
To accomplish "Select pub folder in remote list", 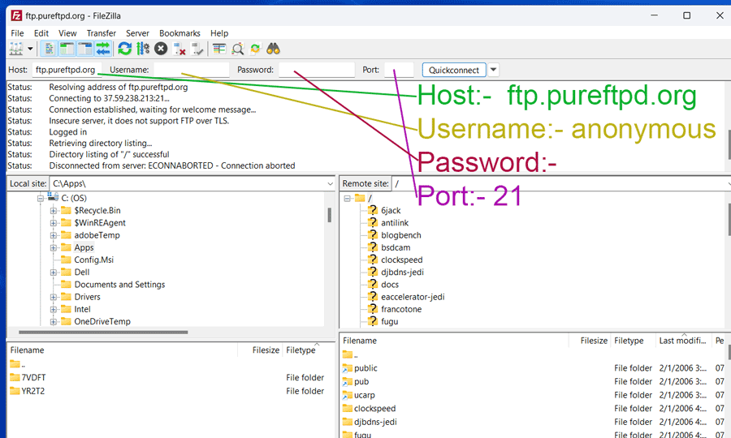I will [x=361, y=382].
